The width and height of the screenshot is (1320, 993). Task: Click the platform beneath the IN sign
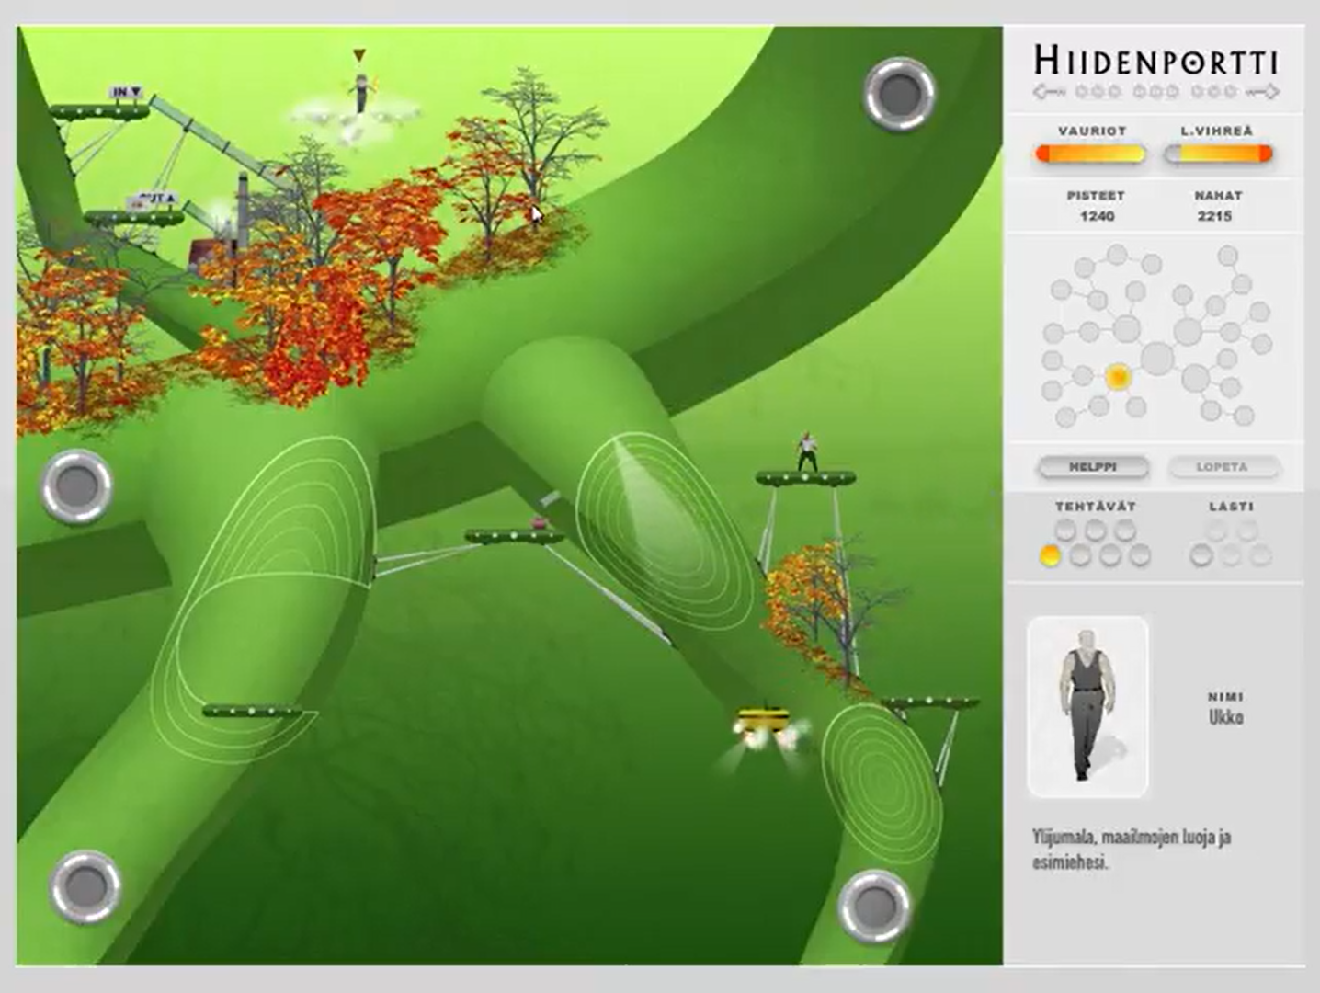99,112
